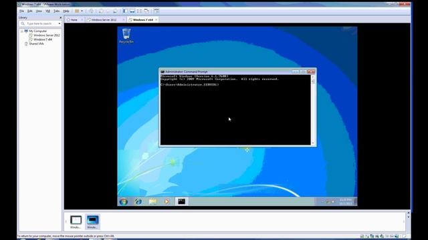
Task: Open the power options arrow beside pause icon
Action: pos(82,11)
